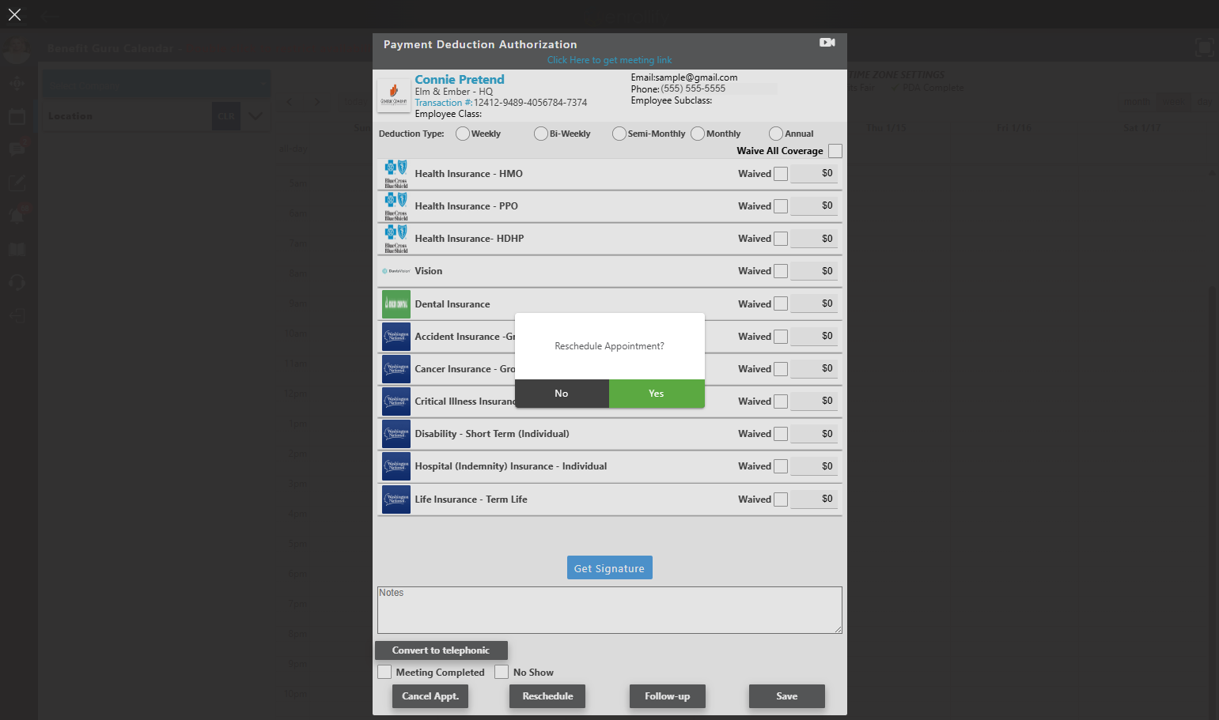Select the Monthly deduction type
Screen dimensions: 1219x720
[698, 134]
